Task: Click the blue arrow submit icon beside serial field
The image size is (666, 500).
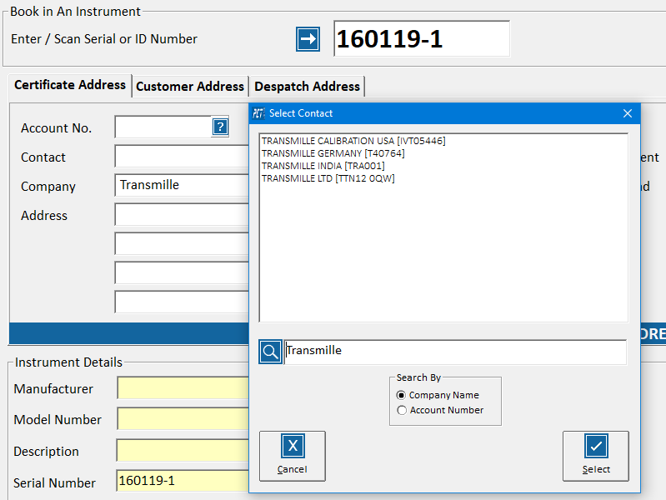Action: point(308,39)
